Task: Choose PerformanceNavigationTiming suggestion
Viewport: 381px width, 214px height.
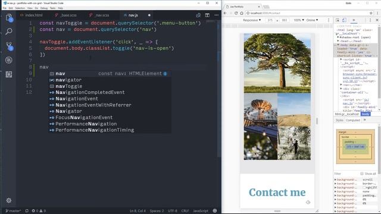Action: (110, 130)
